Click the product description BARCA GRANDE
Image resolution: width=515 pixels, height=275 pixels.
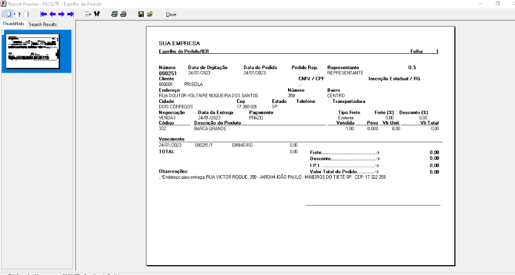210,129
